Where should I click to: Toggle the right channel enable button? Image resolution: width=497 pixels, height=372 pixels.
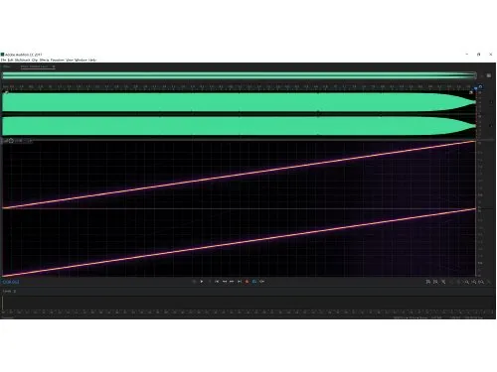[x=491, y=126]
